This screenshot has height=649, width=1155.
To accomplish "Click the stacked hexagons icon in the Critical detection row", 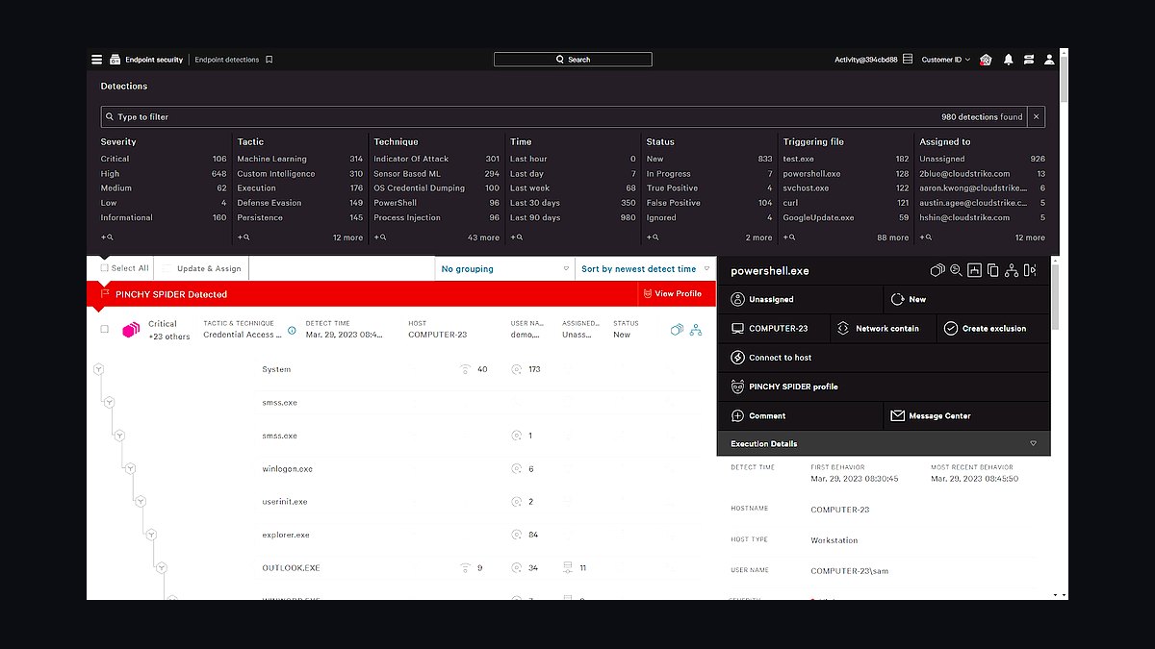I will coord(677,330).
